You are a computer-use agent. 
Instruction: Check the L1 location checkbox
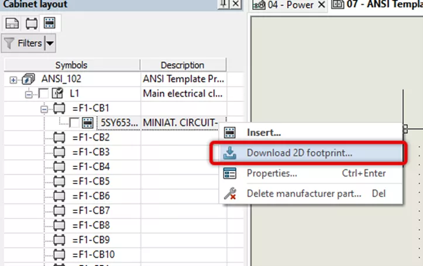pos(44,94)
